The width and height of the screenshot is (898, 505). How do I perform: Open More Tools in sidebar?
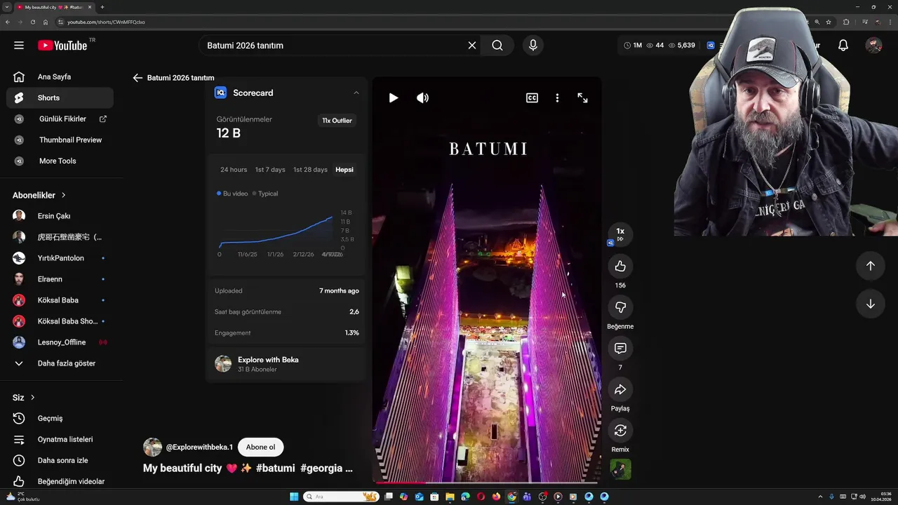(x=60, y=161)
